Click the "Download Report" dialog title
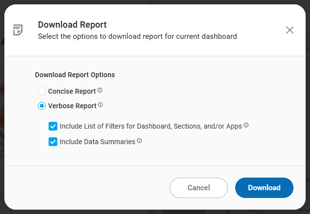This screenshot has height=214, width=310. click(x=72, y=25)
